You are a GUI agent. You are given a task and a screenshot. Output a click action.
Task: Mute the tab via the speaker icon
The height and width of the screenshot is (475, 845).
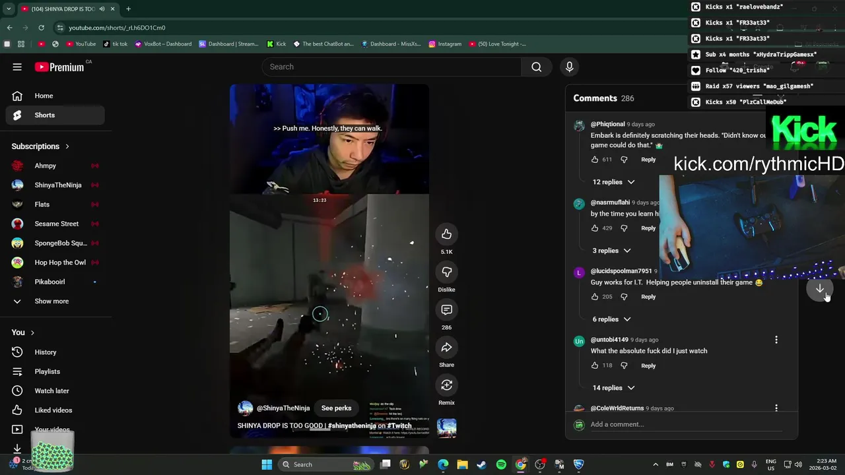pyautogui.click(x=102, y=9)
